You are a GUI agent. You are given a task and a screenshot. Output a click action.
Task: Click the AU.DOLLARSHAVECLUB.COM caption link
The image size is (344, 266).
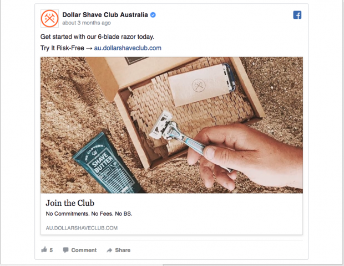[82, 228]
